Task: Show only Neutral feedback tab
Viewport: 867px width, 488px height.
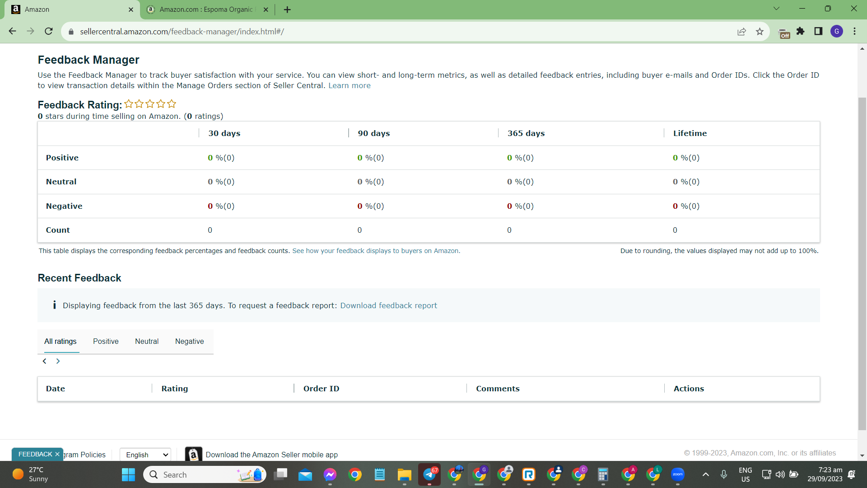Action: [x=147, y=342]
